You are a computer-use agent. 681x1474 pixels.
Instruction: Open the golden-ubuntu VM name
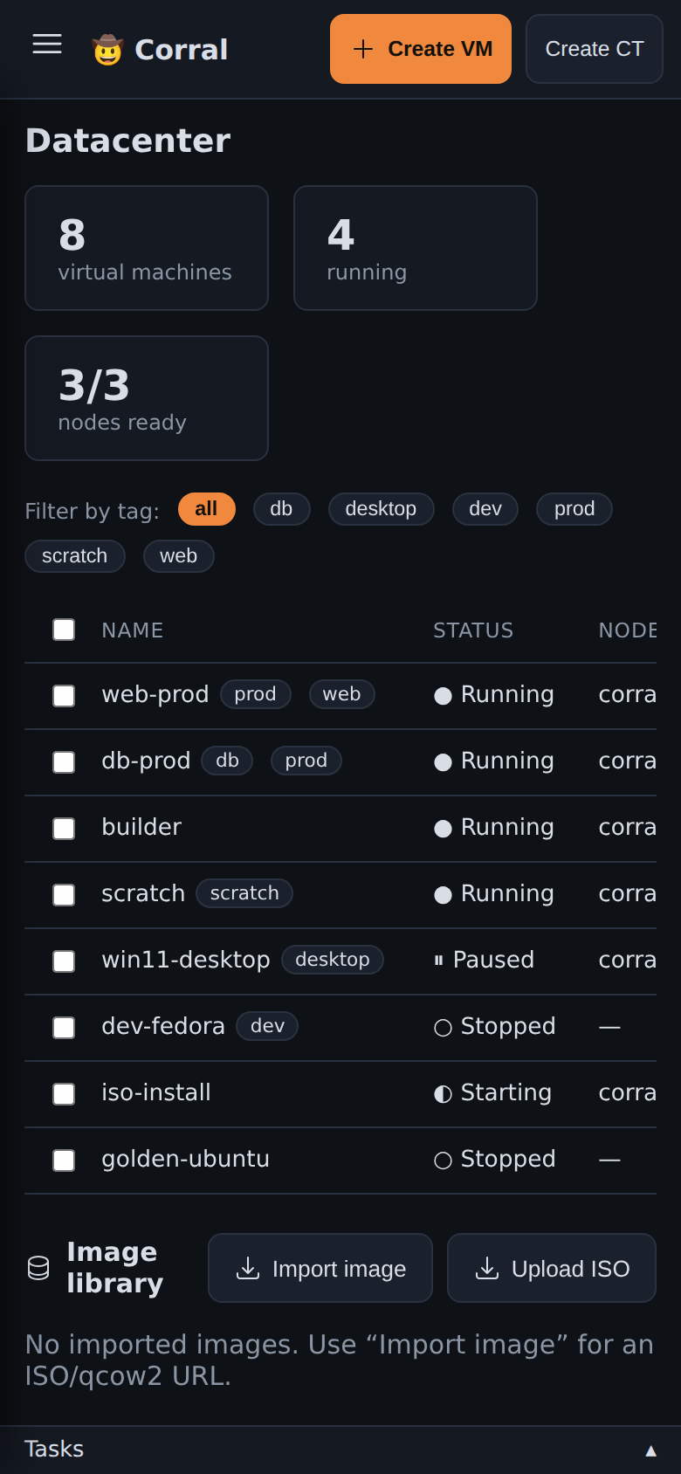point(186,1160)
